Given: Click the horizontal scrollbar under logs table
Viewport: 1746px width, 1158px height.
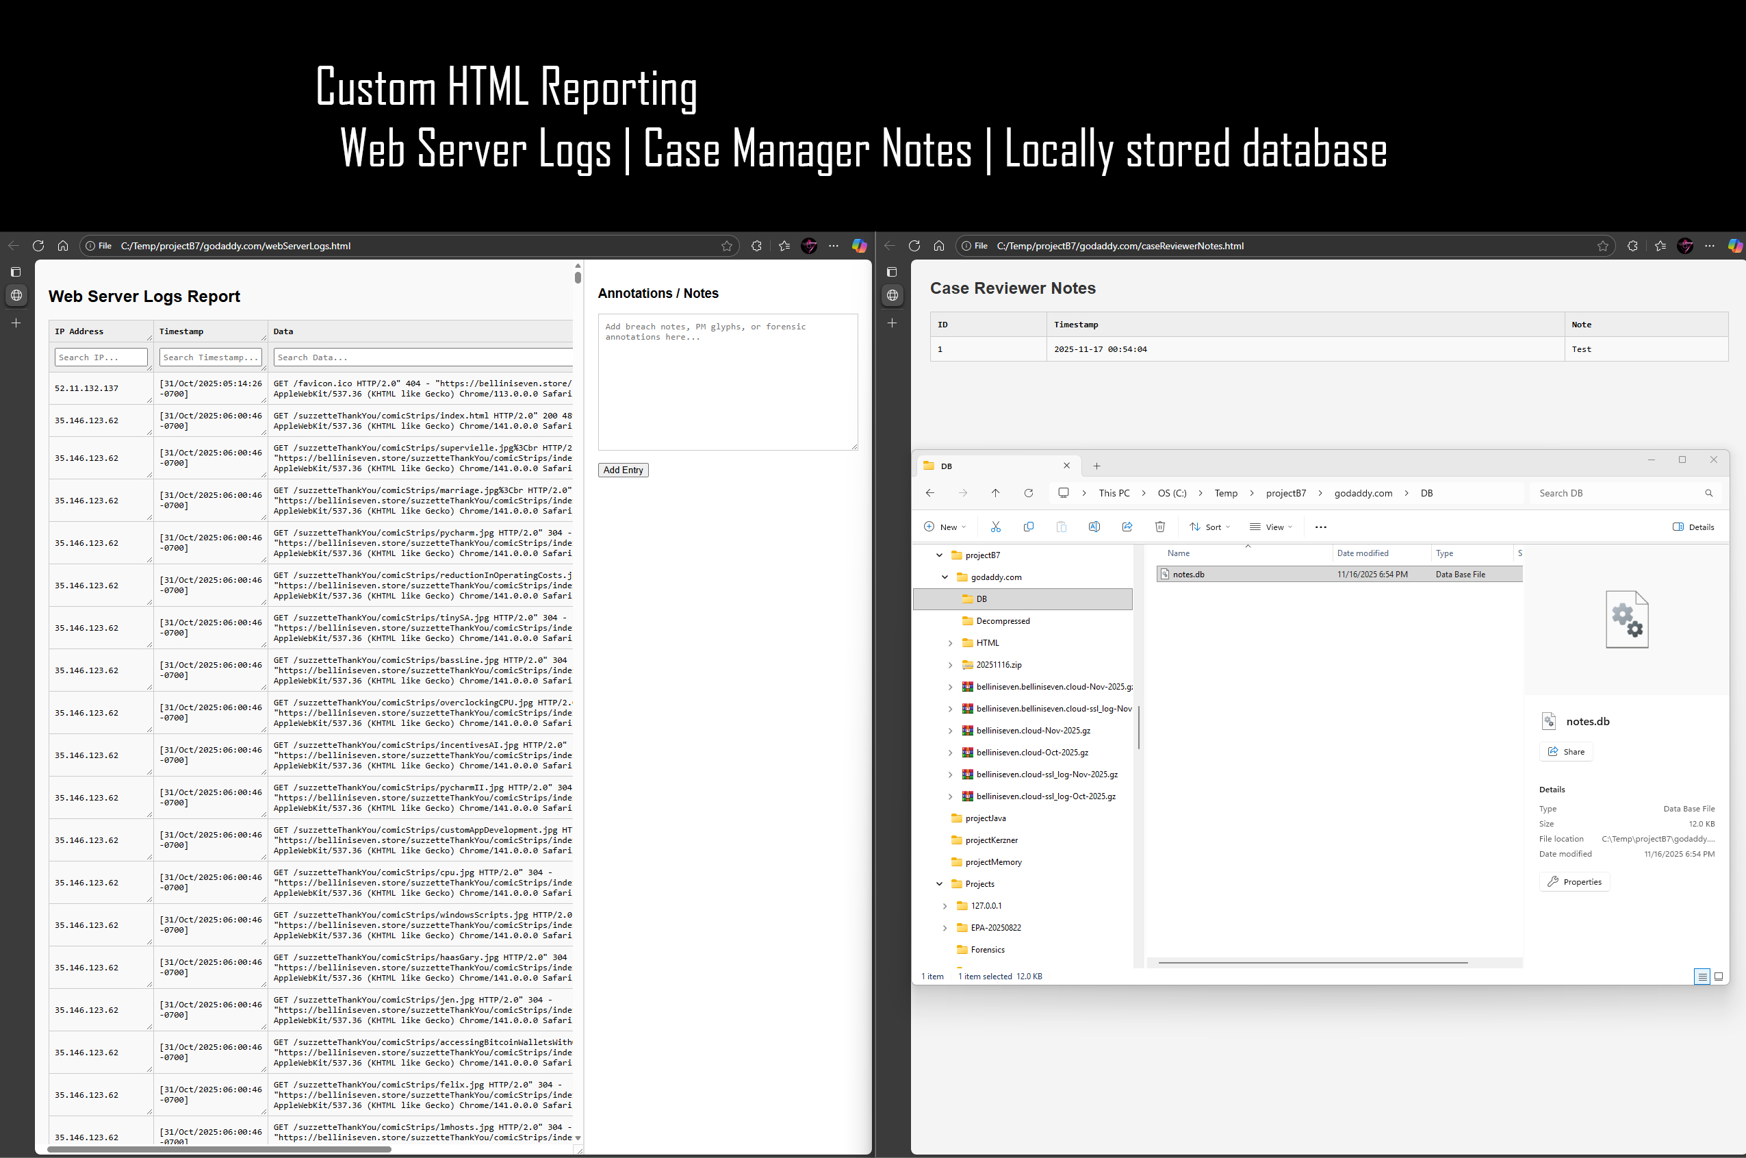Looking at the screenshot, I should pos(219,1149).
